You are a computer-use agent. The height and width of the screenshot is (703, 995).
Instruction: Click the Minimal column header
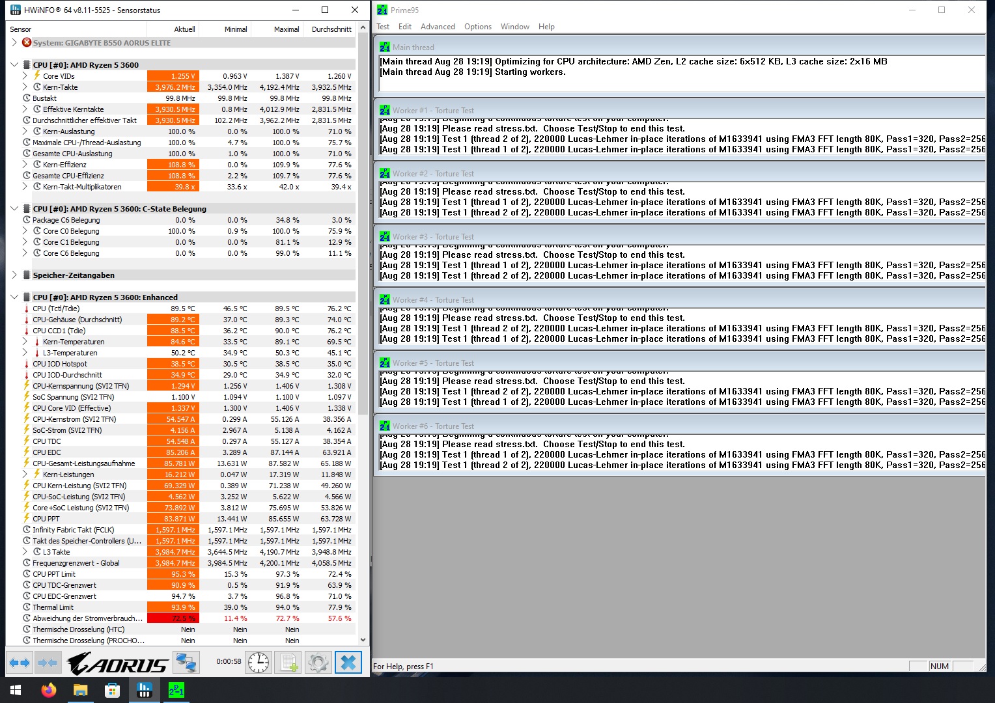(x=225, y=29)
